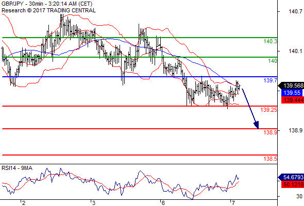The image size is (304, 206).
Task: Click date marker 2 on time axis
Action: pos(24,203)
